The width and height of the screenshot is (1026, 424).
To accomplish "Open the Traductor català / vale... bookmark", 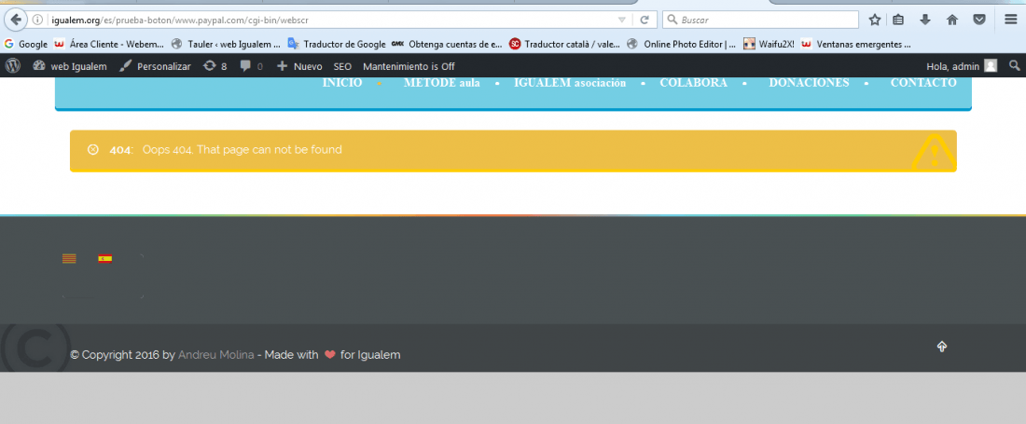I will pos(564,45).
